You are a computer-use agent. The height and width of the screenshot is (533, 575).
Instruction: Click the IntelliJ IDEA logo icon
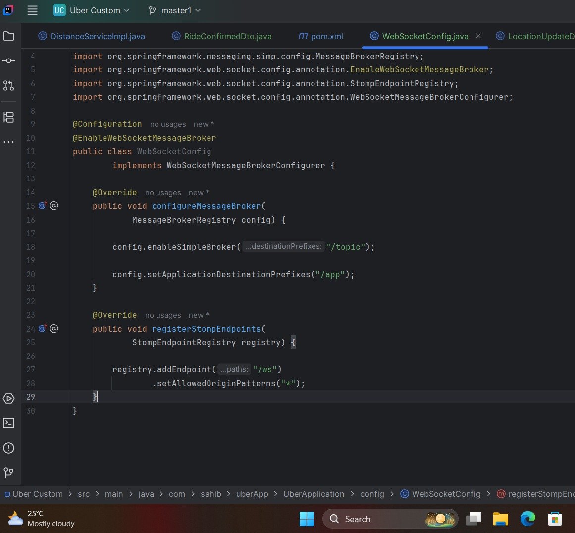[8, 10]
